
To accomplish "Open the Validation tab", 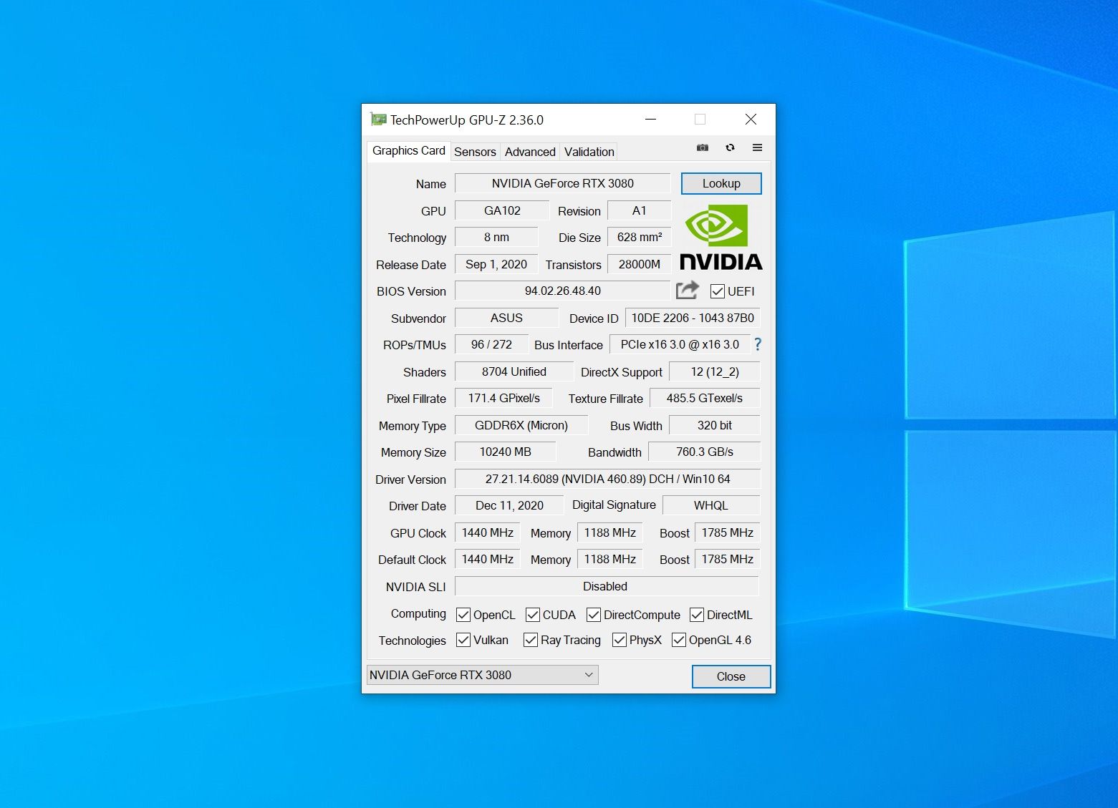I will point(589,152).
